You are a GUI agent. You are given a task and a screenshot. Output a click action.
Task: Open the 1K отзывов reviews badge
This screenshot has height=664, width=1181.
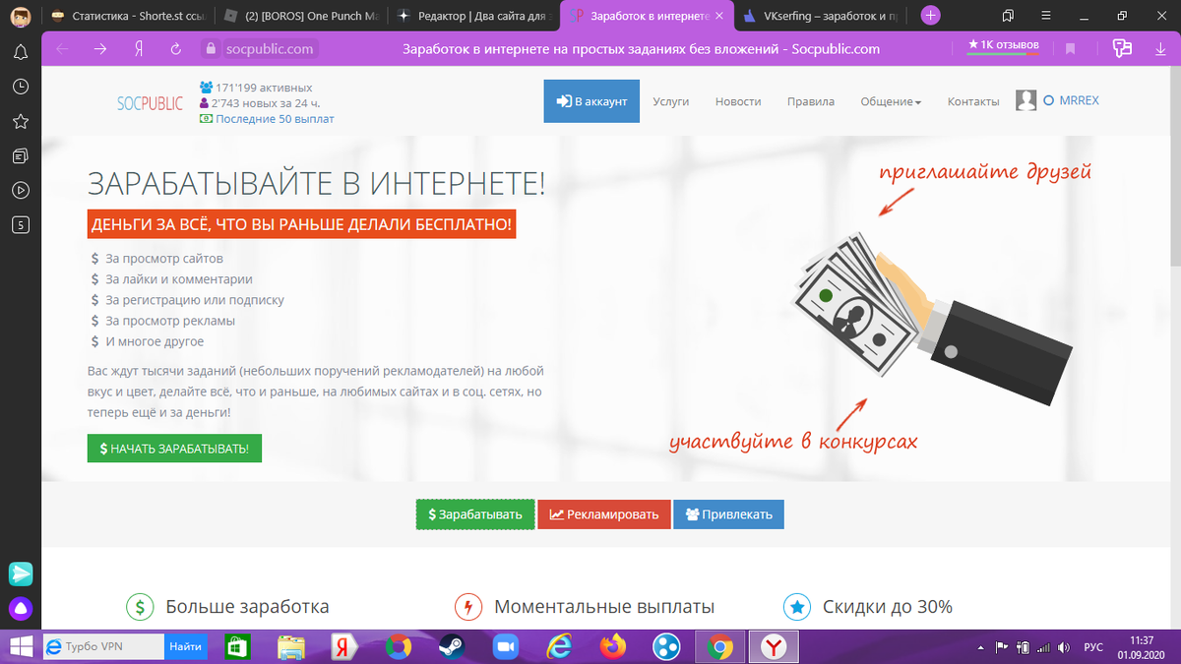(x=1004, y=45)
